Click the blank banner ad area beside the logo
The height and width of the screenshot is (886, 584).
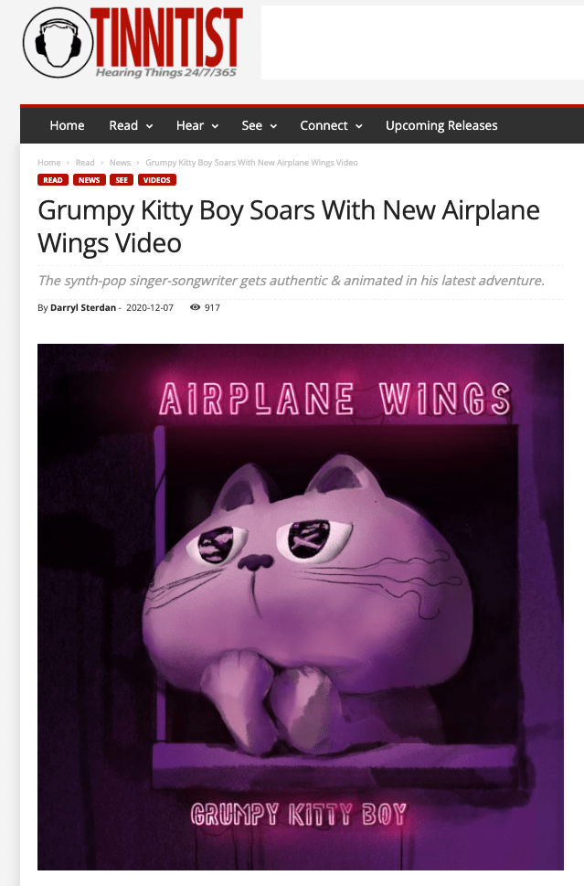[x=422, y=42]
